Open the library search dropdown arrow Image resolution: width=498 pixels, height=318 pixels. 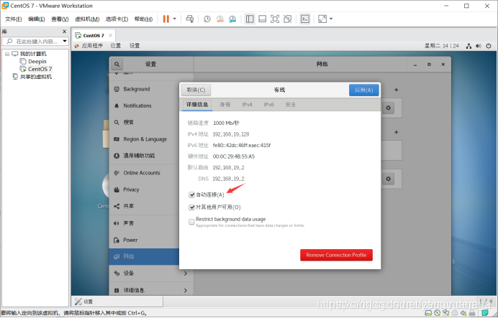[65, 41]
